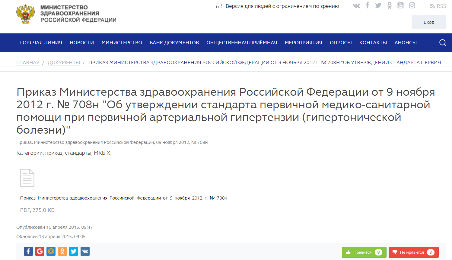Open the Приказ_Министерства PDF file name link
The height and width of the screenshot is (260, 452).
tap(124, 198)
